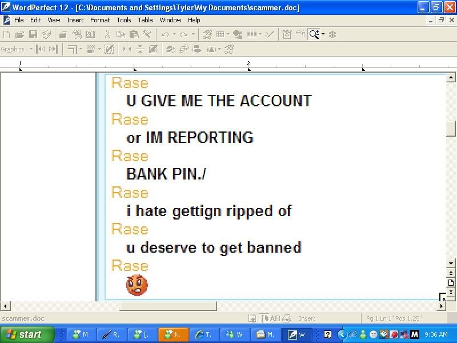
Task: Toggle the AB caps lock indicator
Action: click(275, 318)
